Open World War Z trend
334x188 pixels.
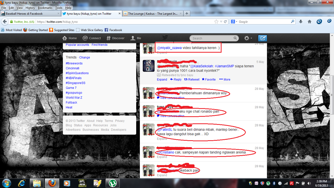(x=74, y=97)
